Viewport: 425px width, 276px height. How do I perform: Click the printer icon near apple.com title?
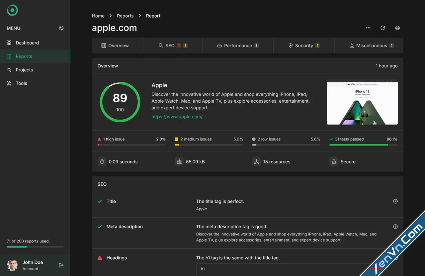click(397, 28)
